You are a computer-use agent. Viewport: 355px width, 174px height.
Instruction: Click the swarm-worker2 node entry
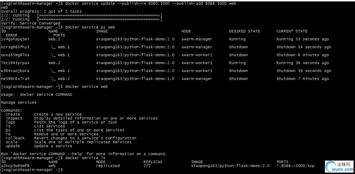(x=197, y=55)
